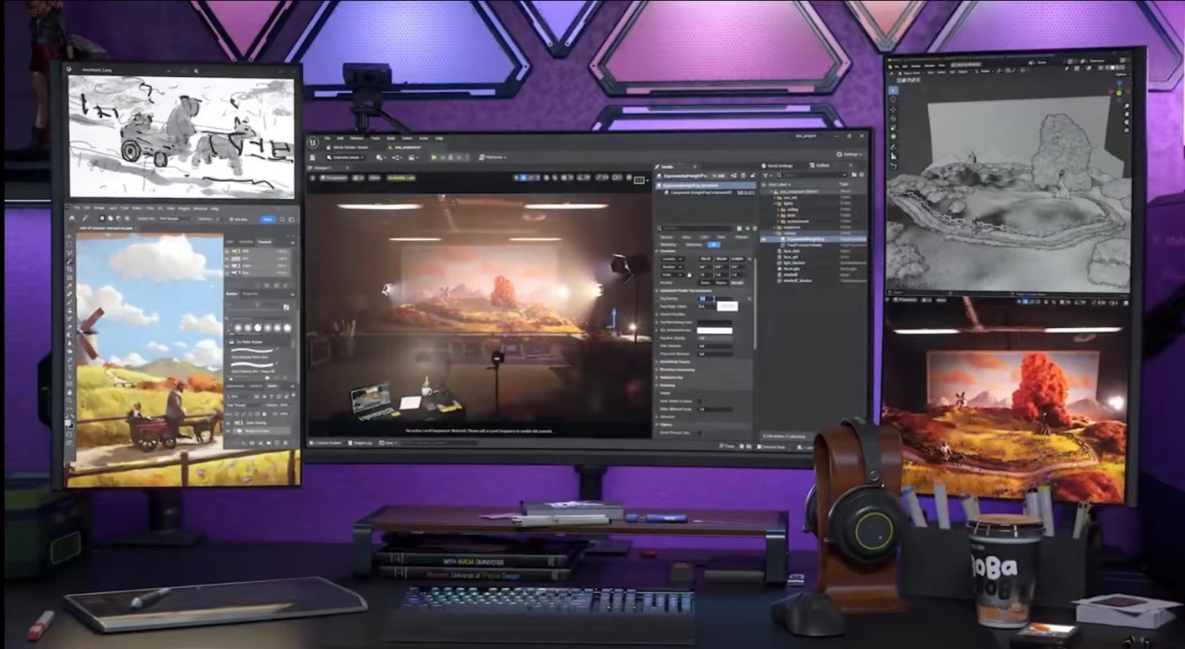Click the Details panel search field
This screenshot has width=1185, height=649.
pos(696,228)
